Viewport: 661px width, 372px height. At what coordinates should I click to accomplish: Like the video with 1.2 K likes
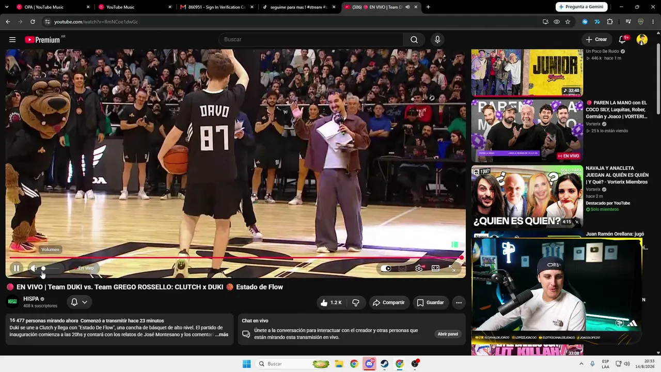pos(330,303)
